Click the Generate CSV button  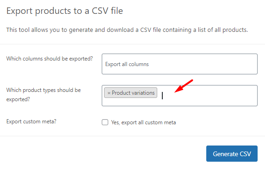(232, 154)
